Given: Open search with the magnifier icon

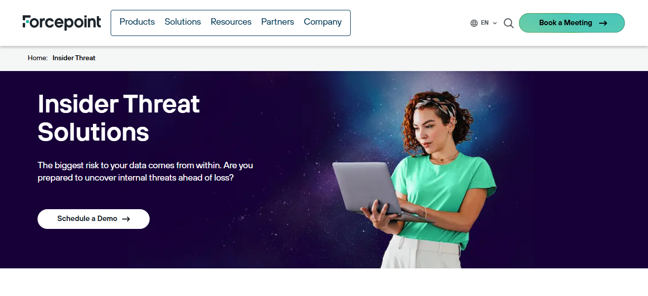Looking at the screenshot, I should [x=509, y=23].
